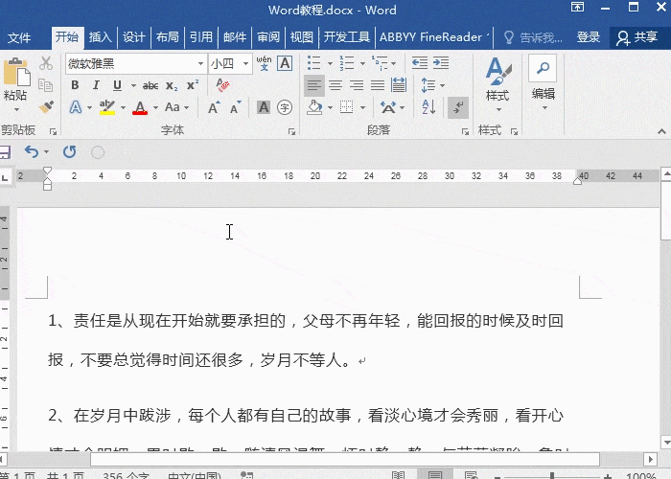Click 共享 share button
671x479 pixels.
637,37
